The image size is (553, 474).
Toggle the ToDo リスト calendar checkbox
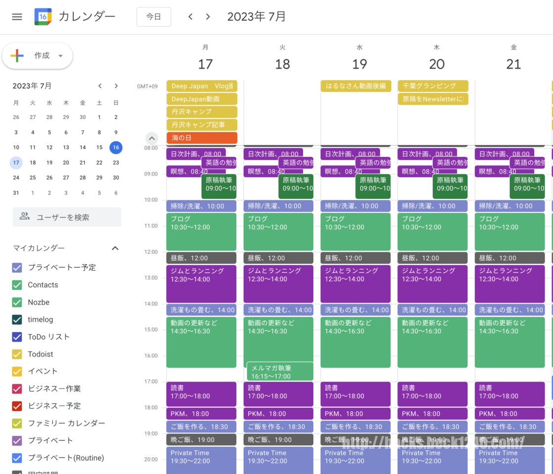click(17, 337)
